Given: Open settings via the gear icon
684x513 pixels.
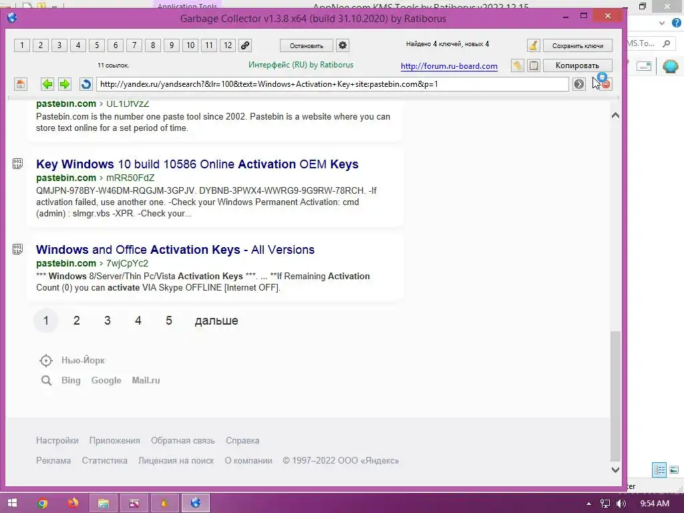Looking at the screenshot, I should pyautogui.click(x=343, y=45).
